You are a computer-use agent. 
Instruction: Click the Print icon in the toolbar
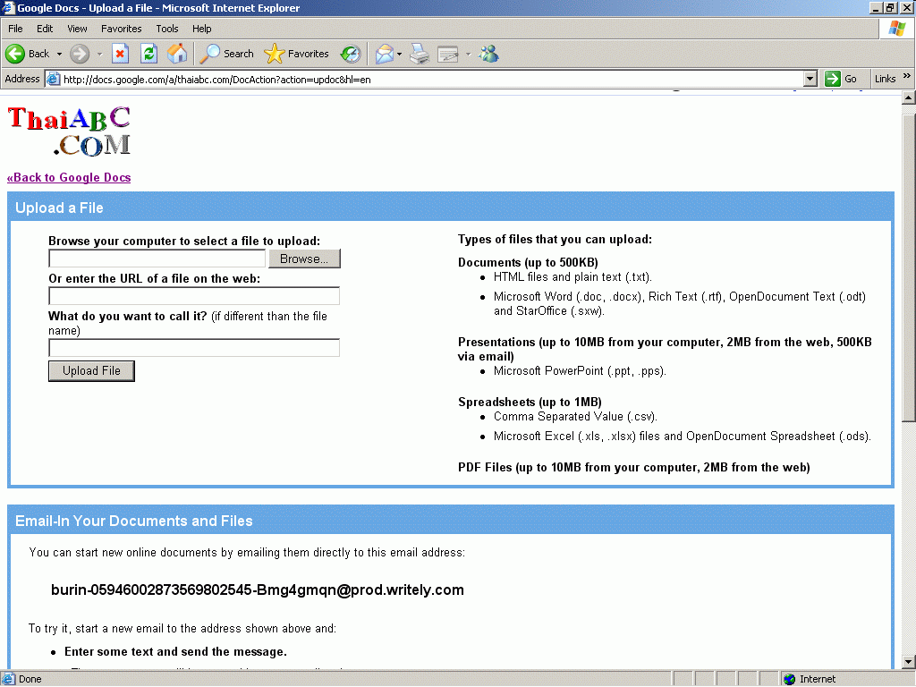coord(420,54)
